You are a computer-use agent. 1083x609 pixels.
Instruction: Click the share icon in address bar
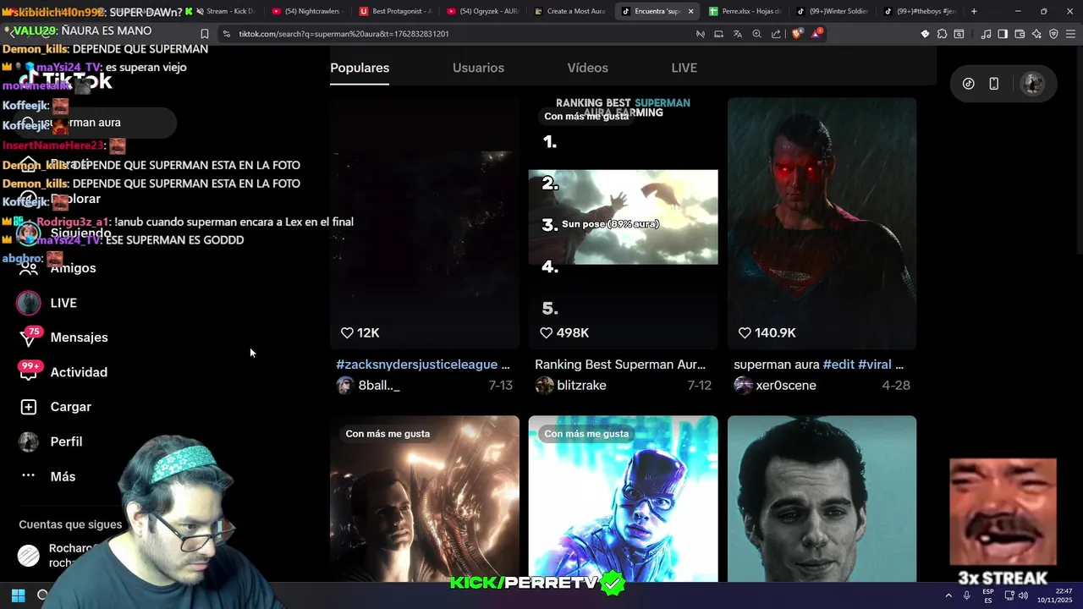pyautogui.click(x=776, y=34)
